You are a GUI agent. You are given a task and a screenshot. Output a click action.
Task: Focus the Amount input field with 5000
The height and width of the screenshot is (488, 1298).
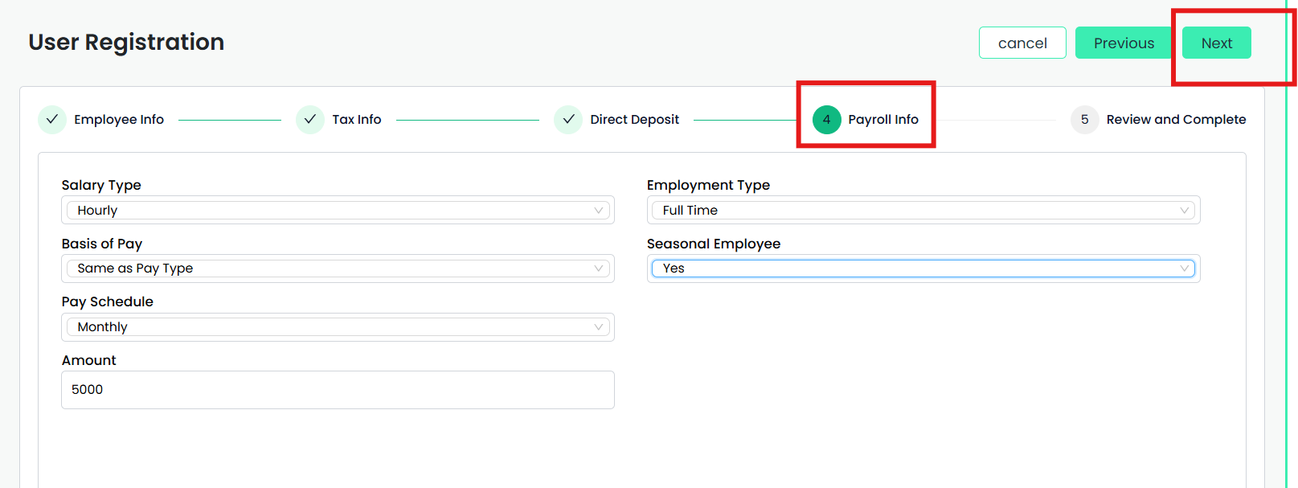pos(338,390)
